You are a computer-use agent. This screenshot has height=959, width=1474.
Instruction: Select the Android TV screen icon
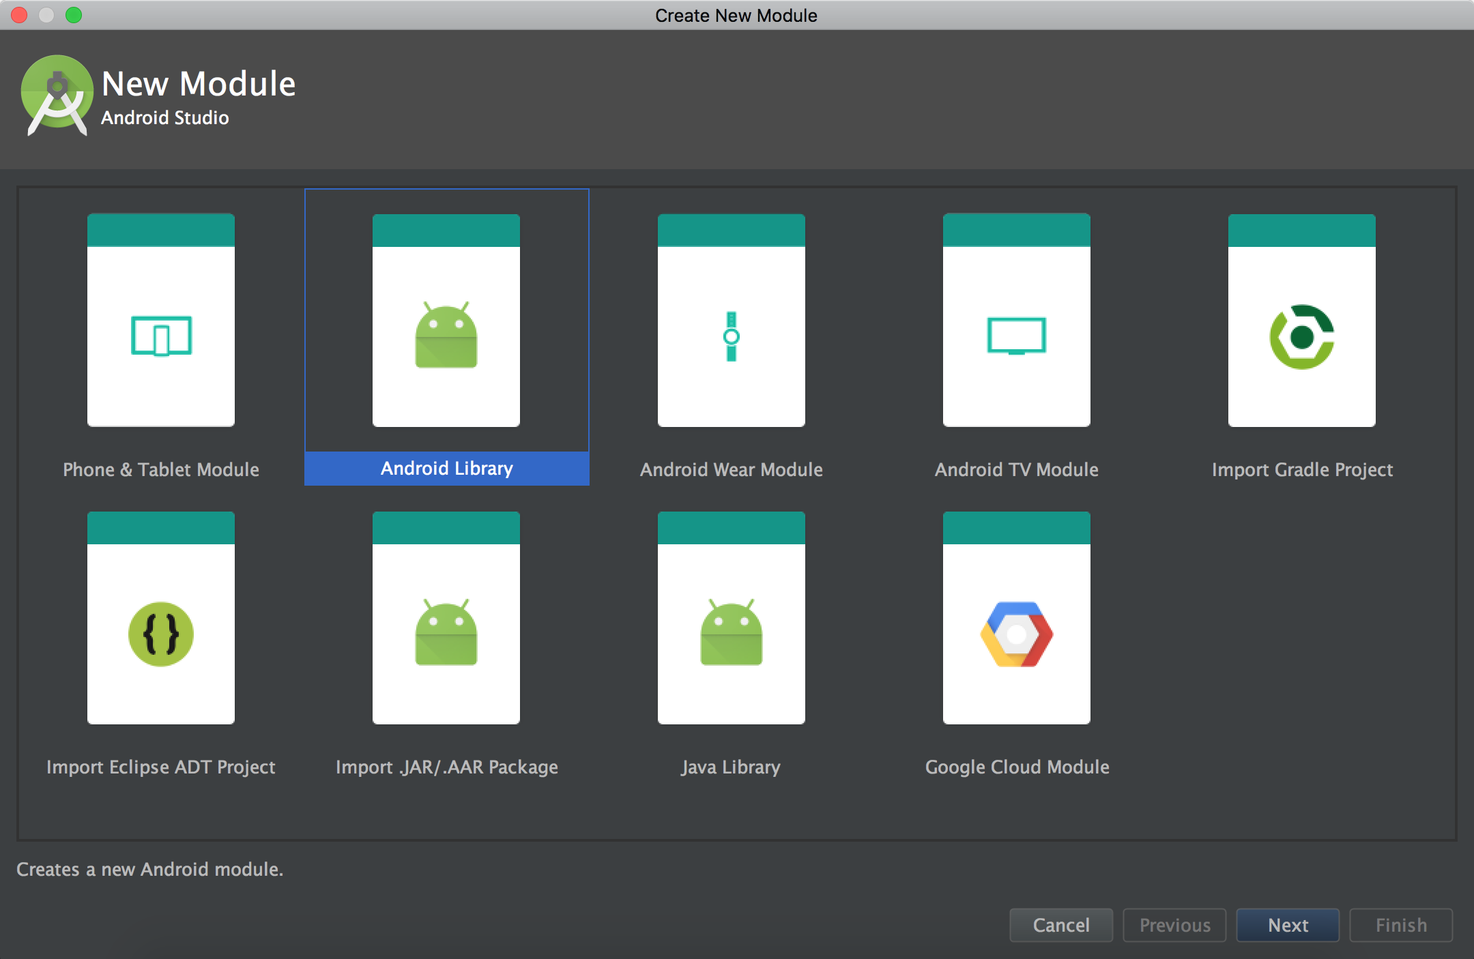coord(1016,336)
